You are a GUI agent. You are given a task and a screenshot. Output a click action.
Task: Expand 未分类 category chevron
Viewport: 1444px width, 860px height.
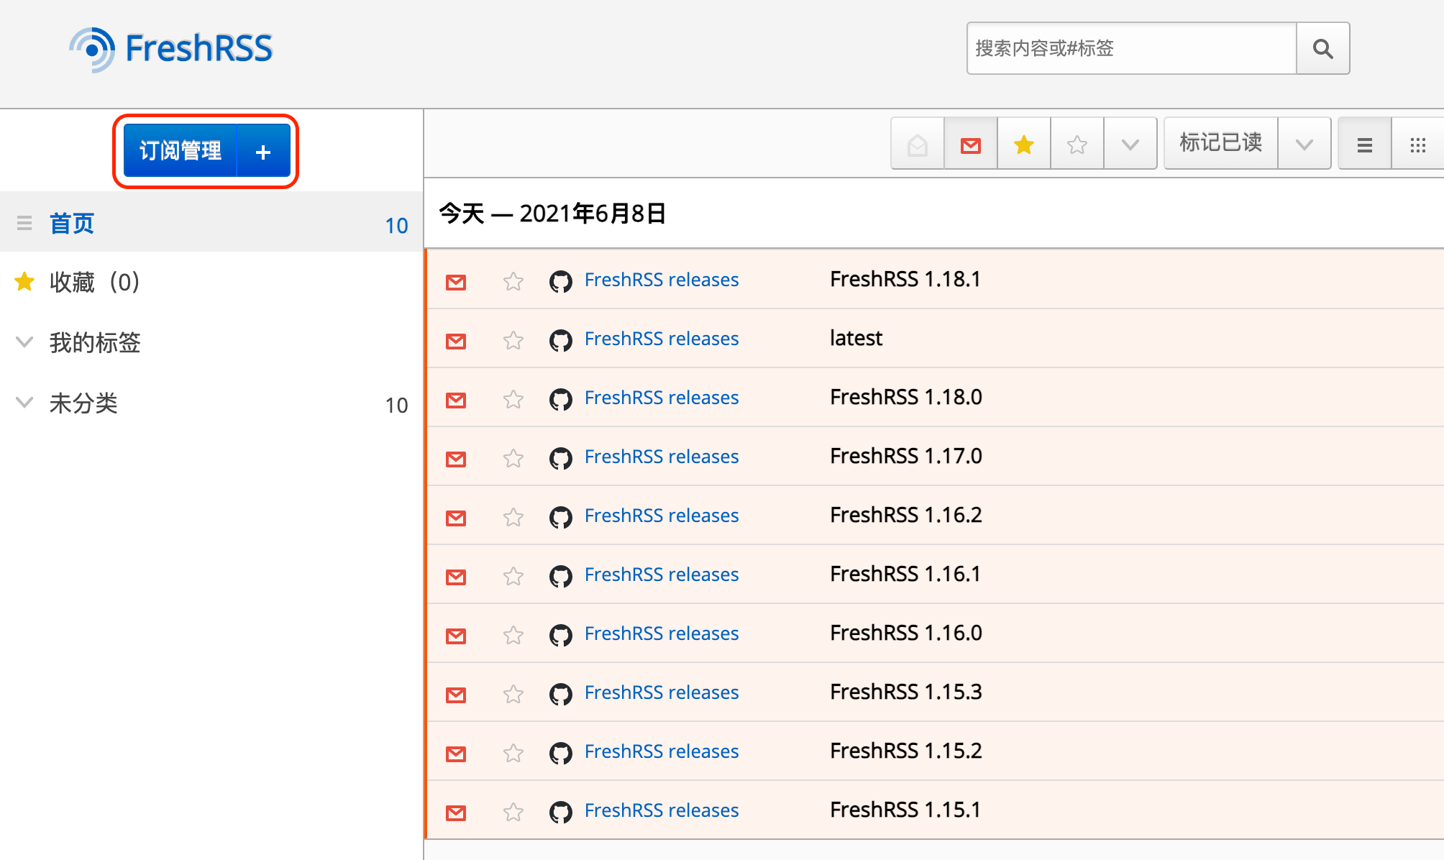pos(24,402)
